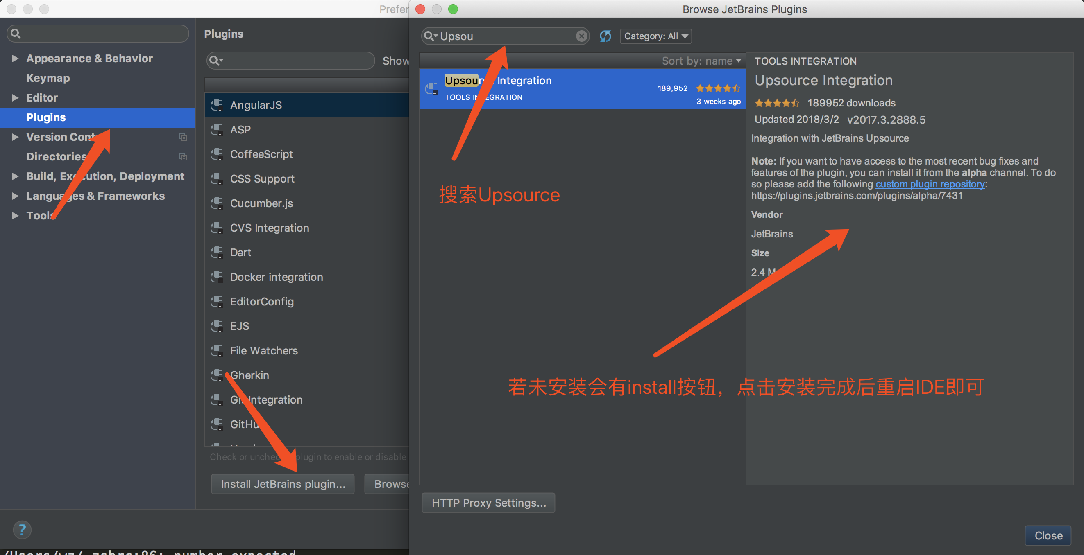Expand Languages & Frameworks group
Viewport: 1084px width, 555px height.
(15, 196)
